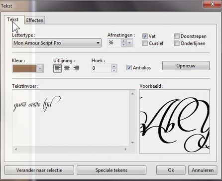Open the Lettertype font dropdown
222x181 pixels.
pos(57,43)
